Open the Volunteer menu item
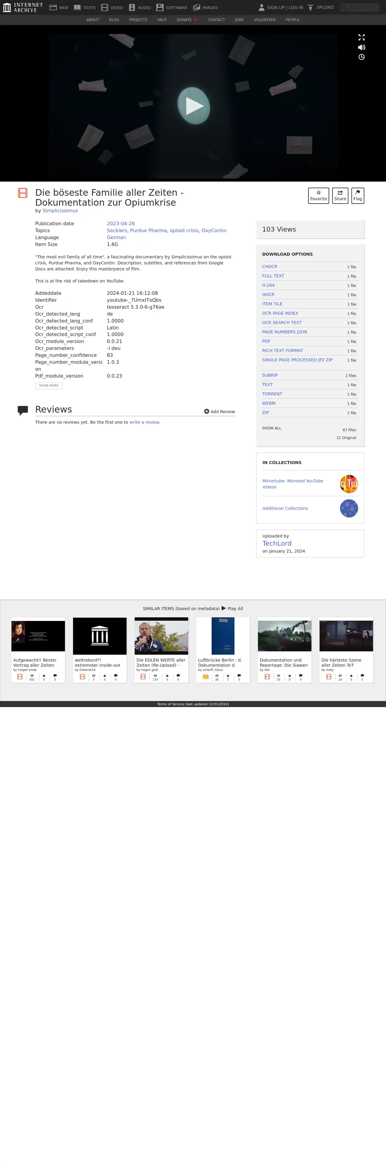Viewport: 386px width, 1166px height. [x=265, y=20]
